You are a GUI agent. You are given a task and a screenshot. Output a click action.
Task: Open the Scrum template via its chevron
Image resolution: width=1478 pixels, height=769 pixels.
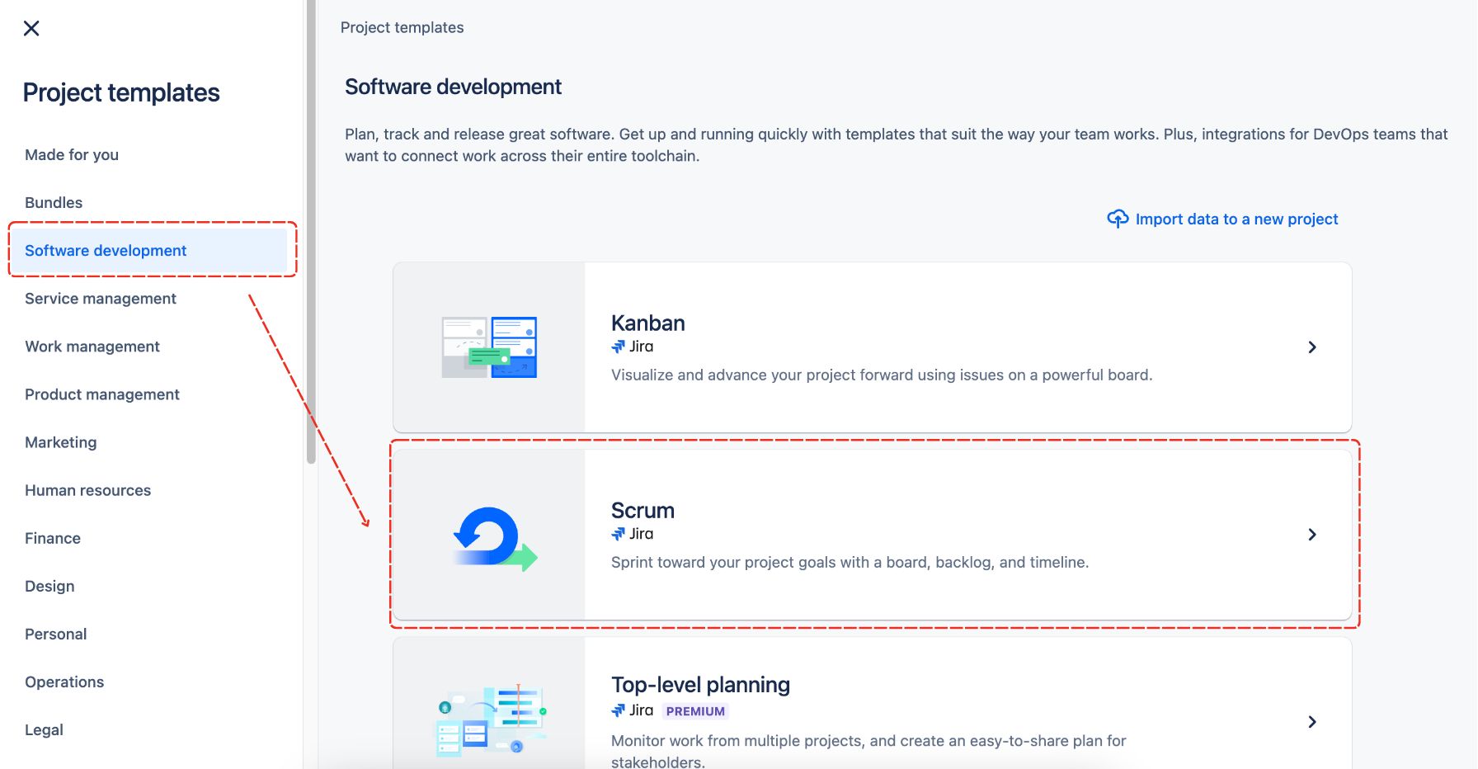tap(1312, 534)
